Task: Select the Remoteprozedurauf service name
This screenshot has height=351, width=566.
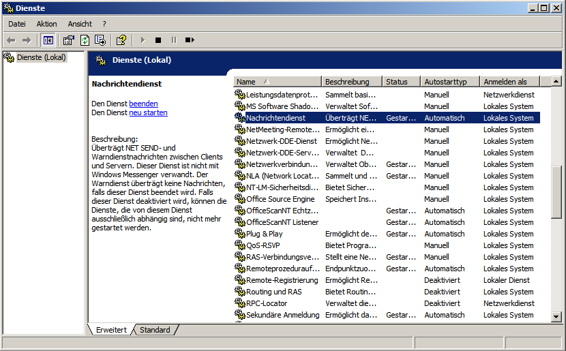Action: (283, 269)
